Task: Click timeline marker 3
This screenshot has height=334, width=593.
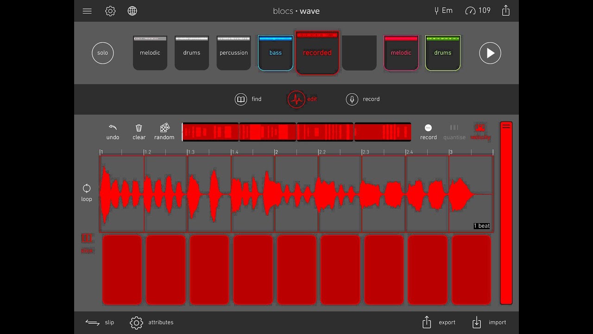Action: click(x=451, y=152)
